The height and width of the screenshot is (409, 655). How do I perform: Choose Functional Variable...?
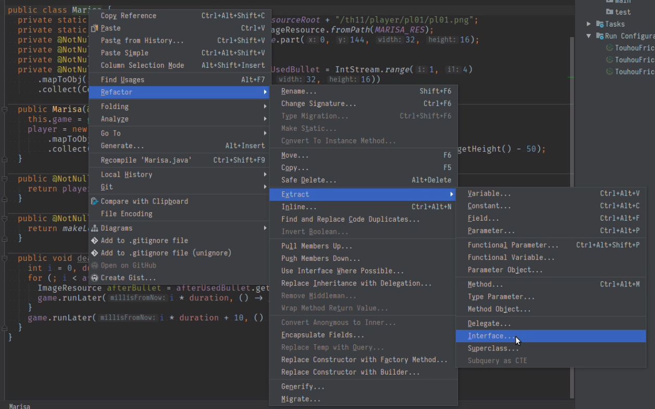(x=551, y=258)
